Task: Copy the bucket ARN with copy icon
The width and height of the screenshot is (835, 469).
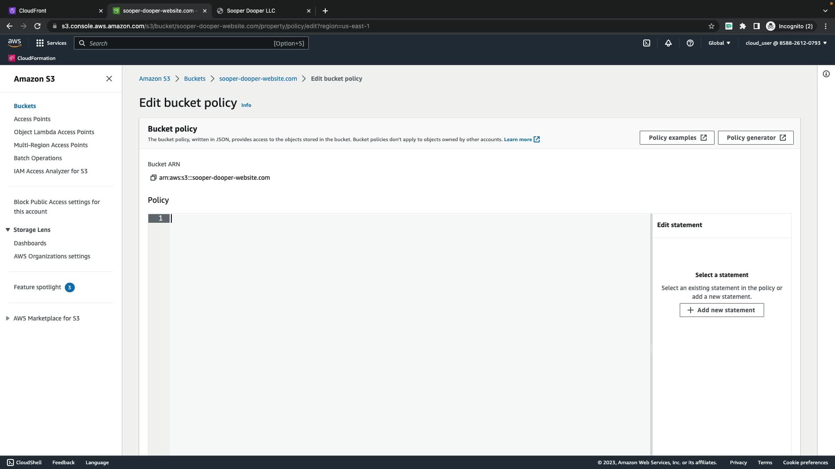Action: click(153, 178)
